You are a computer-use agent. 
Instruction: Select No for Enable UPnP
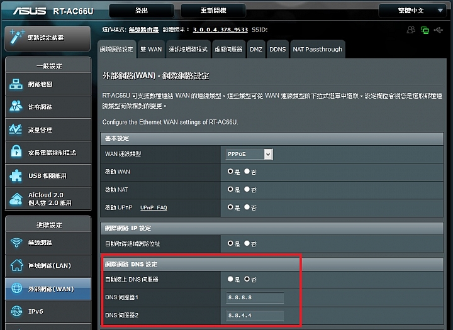tap(247, 207)
